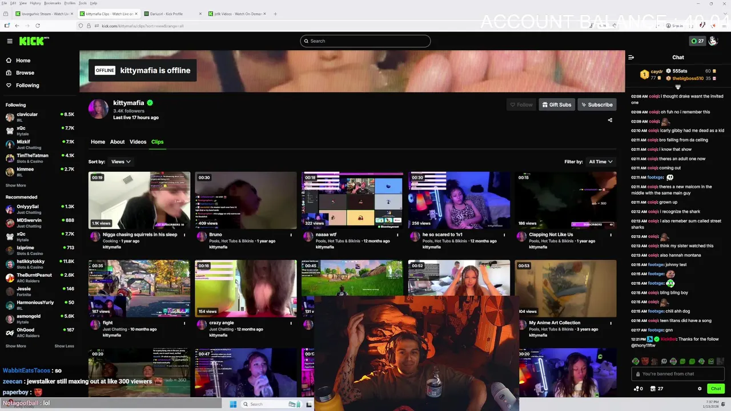Open options menu for Clapping Not Like Us clip

[x=610, y=235]
